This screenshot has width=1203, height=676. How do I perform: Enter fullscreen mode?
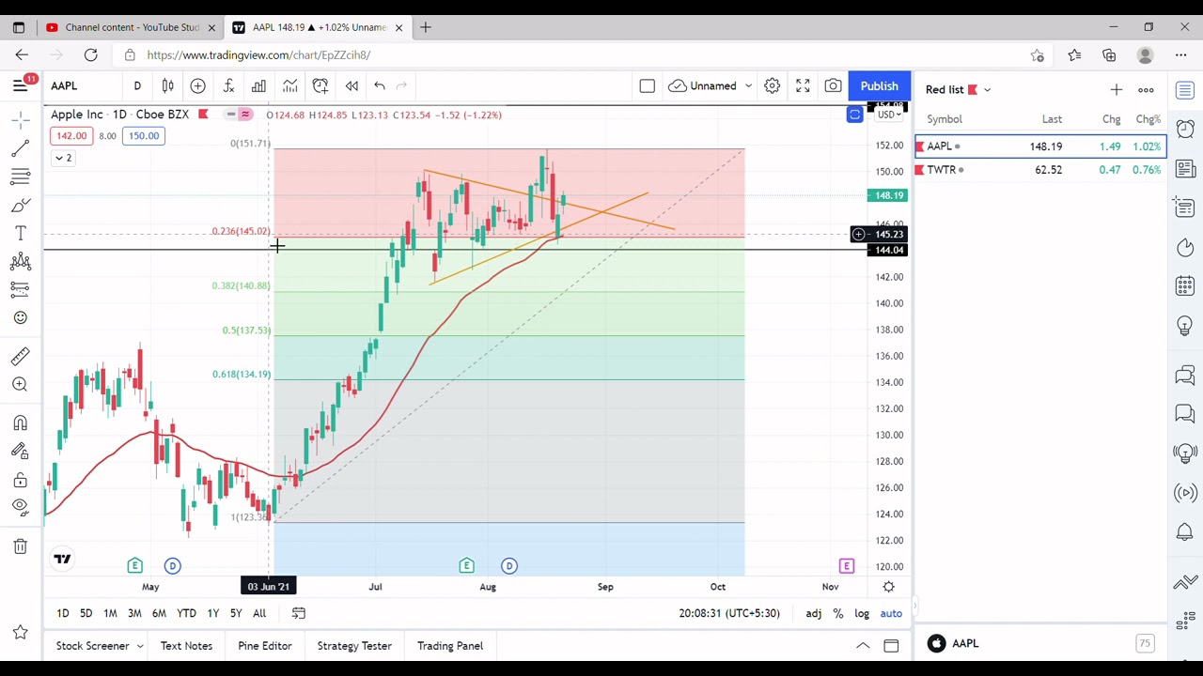(803, 86)
